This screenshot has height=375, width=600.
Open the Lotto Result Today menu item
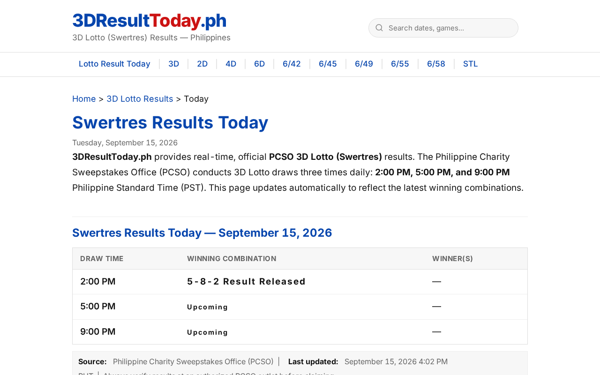click(114, 64)
